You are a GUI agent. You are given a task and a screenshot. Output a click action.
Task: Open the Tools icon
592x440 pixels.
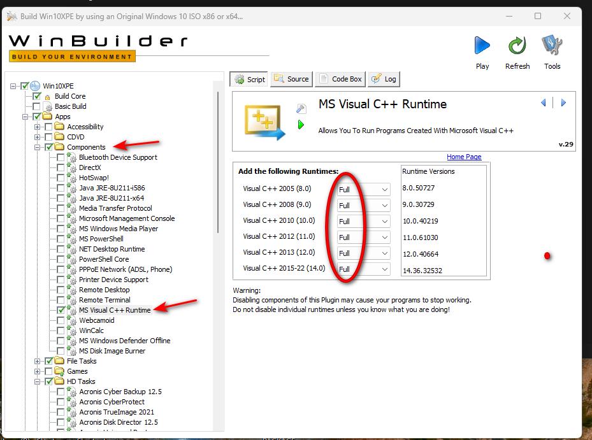[x=552, y=45]
